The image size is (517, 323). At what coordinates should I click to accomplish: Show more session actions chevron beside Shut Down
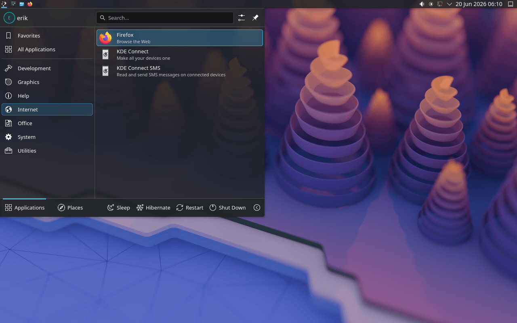(x=257, y=208)
